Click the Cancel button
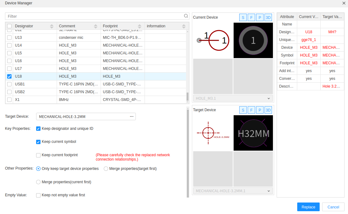Viewport: 348px width, 214px height. [333, 207]
